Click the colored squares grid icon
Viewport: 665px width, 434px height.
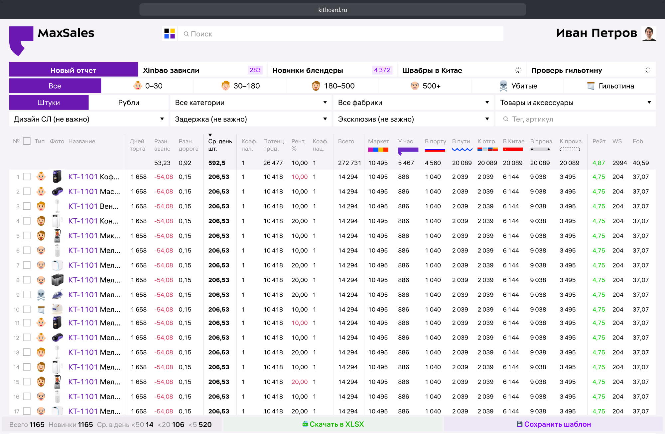pyautogui.click(x=170, y=34)
